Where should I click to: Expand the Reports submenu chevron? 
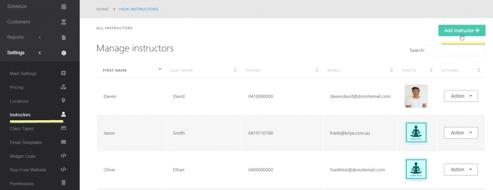coord(39,38)
